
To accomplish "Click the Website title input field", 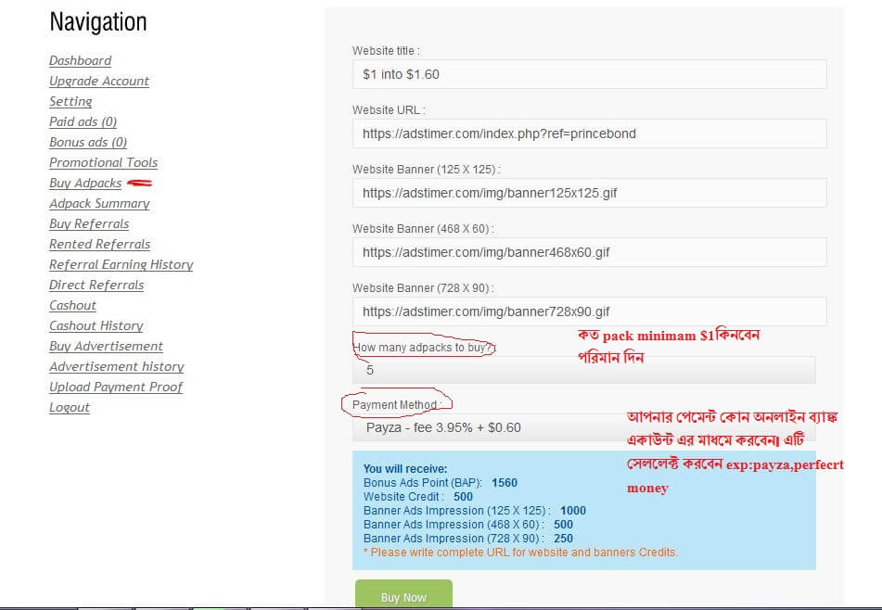I will pyautogui.click(x=589, y=74).
